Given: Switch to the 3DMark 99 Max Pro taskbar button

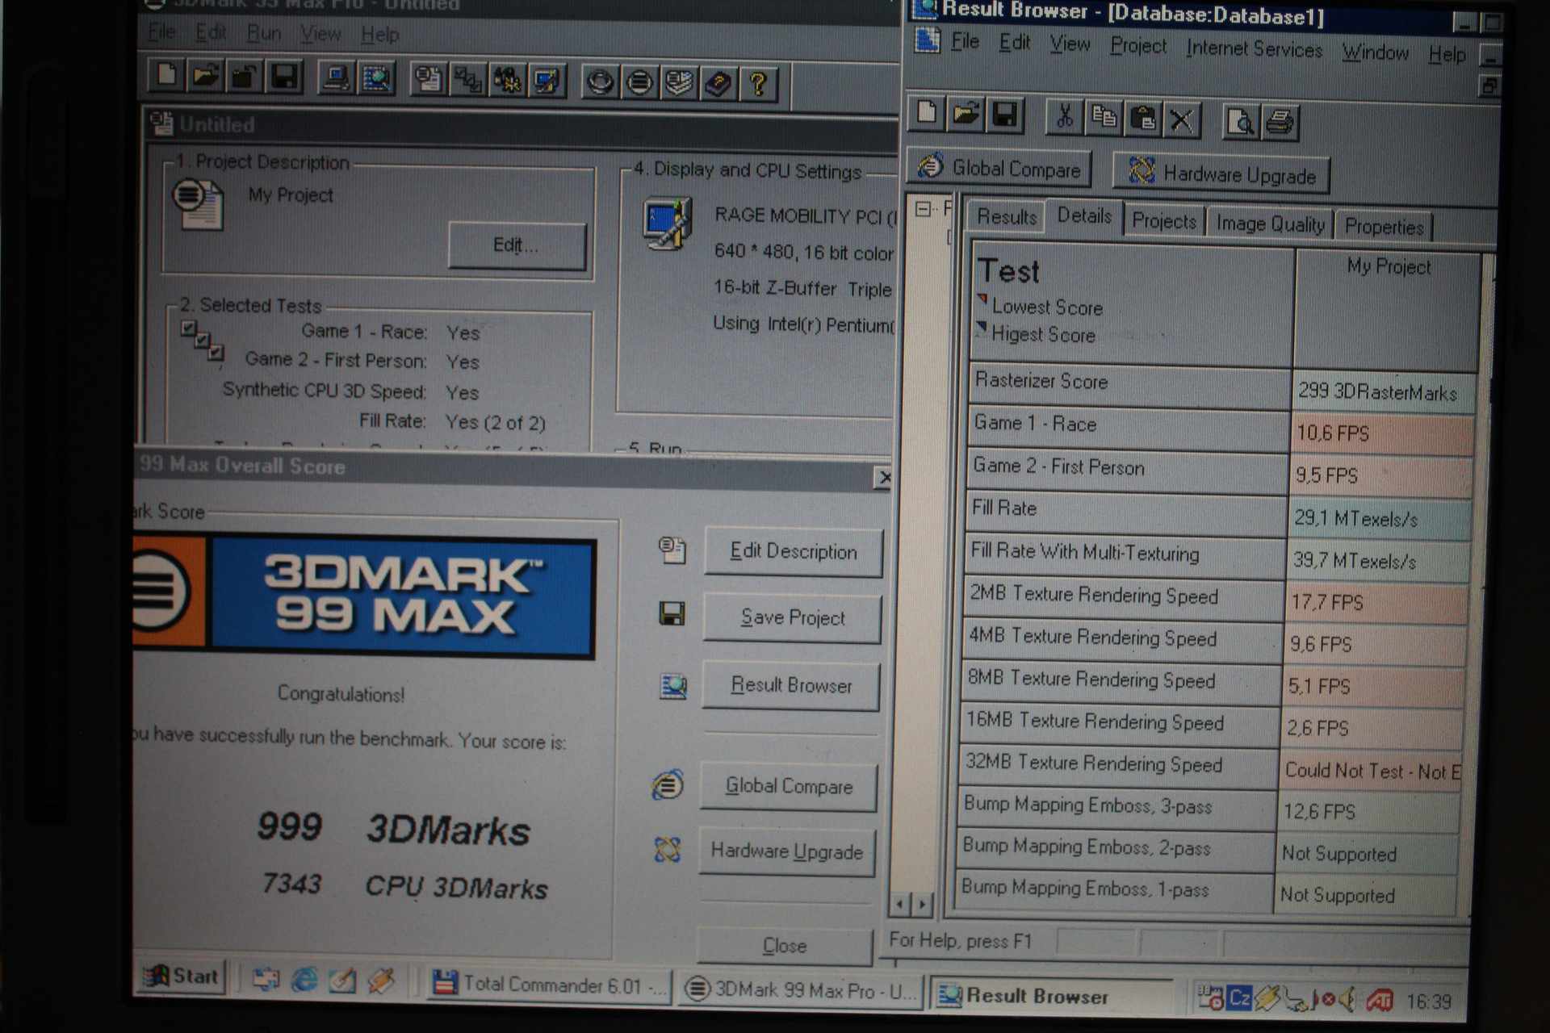Looking at the screenshot, I should (801, 989).
